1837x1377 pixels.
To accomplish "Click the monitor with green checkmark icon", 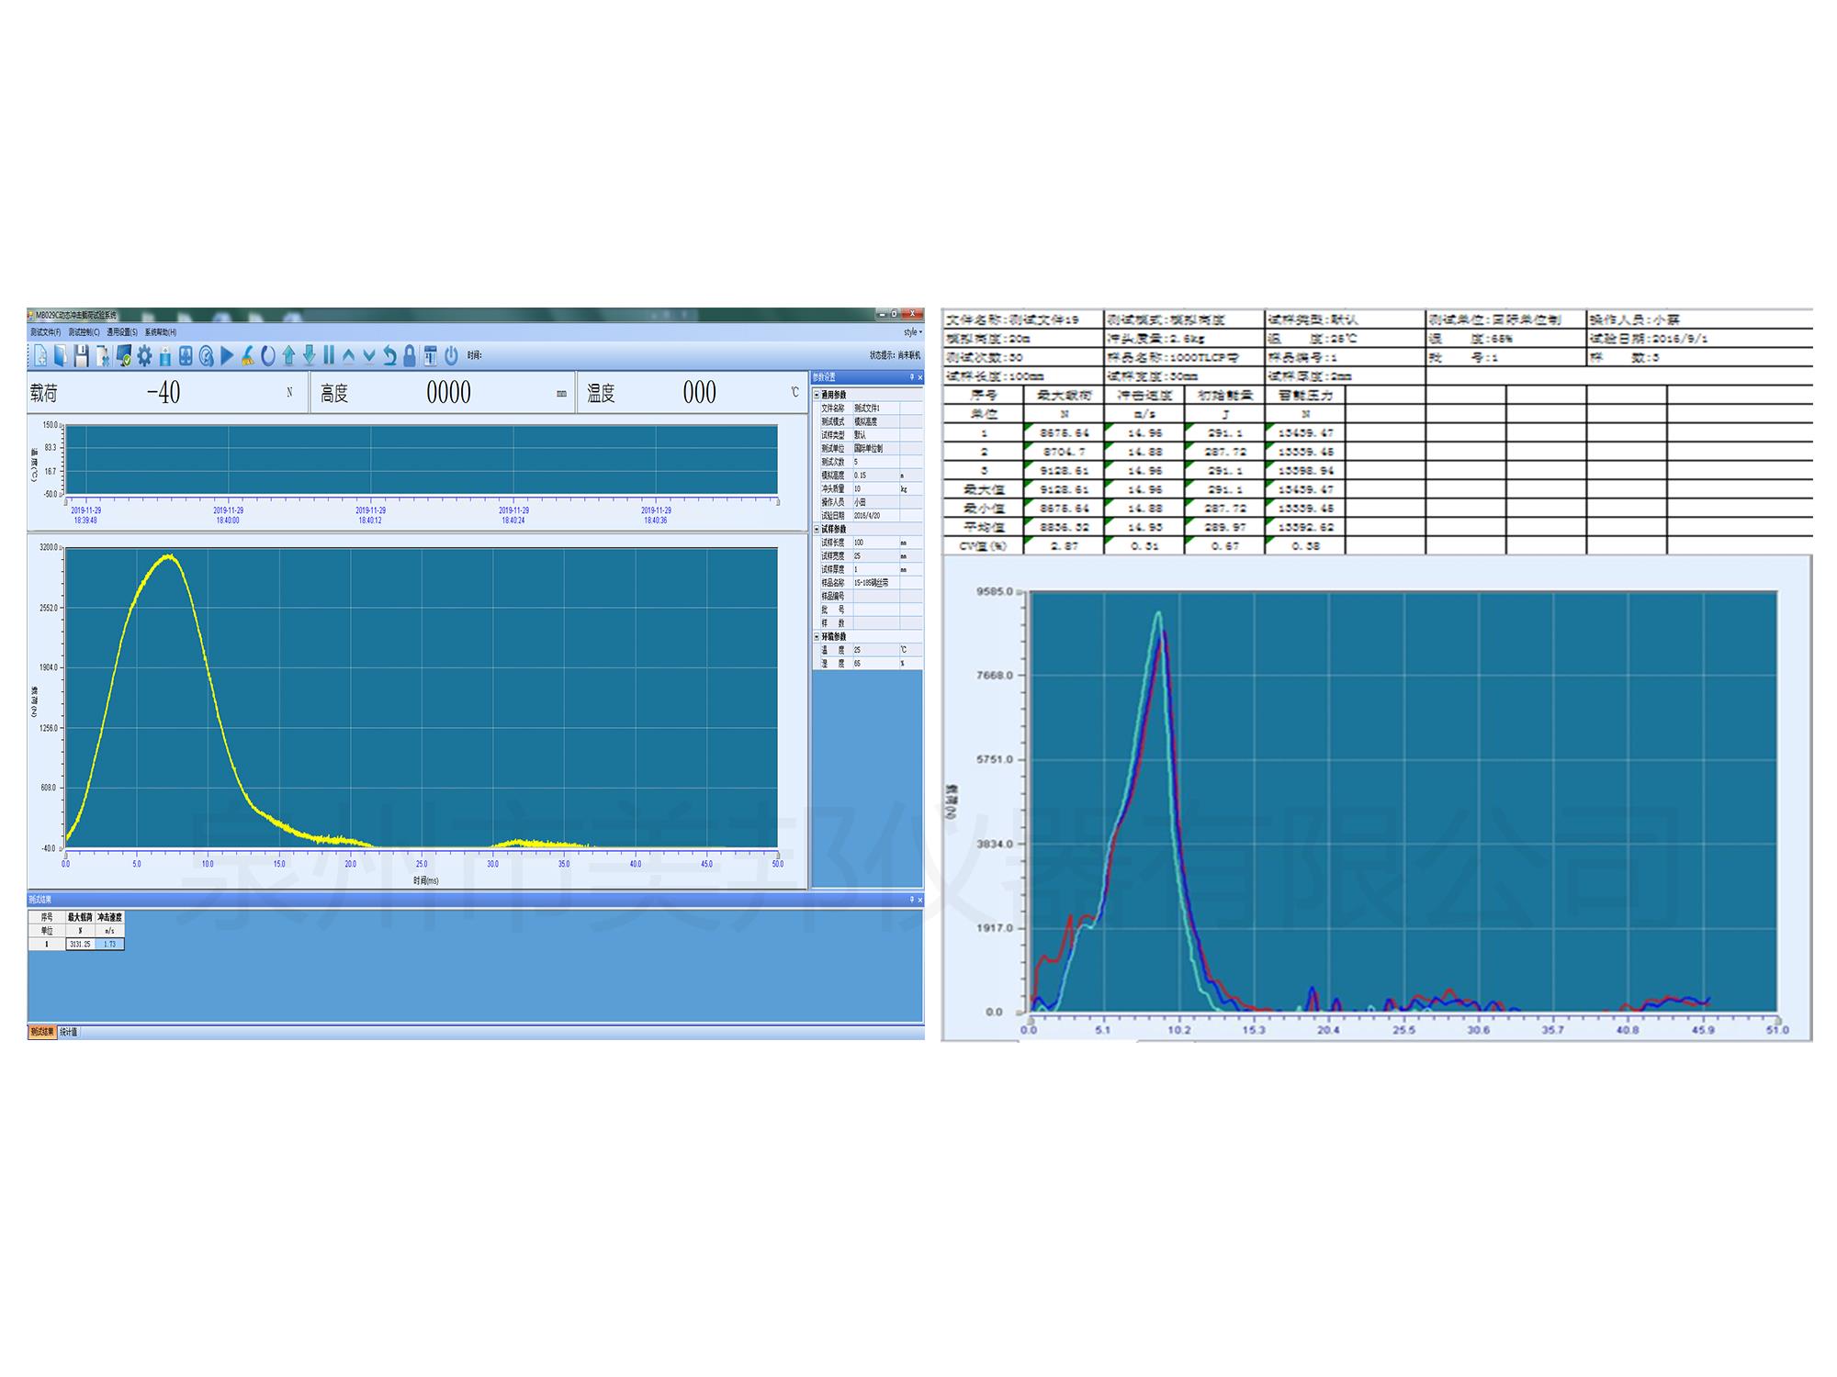I will (x=123, y=355).
